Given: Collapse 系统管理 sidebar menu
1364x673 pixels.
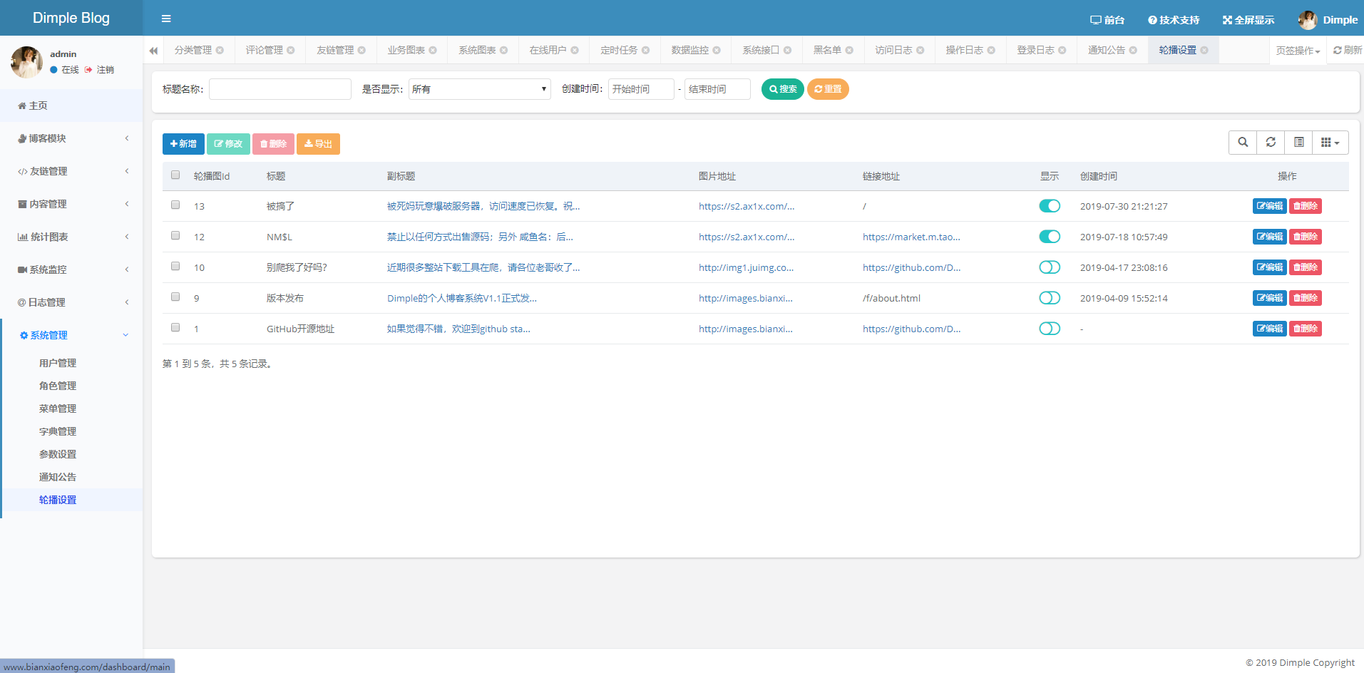Looking at the screenshot, I should [71, 335].
